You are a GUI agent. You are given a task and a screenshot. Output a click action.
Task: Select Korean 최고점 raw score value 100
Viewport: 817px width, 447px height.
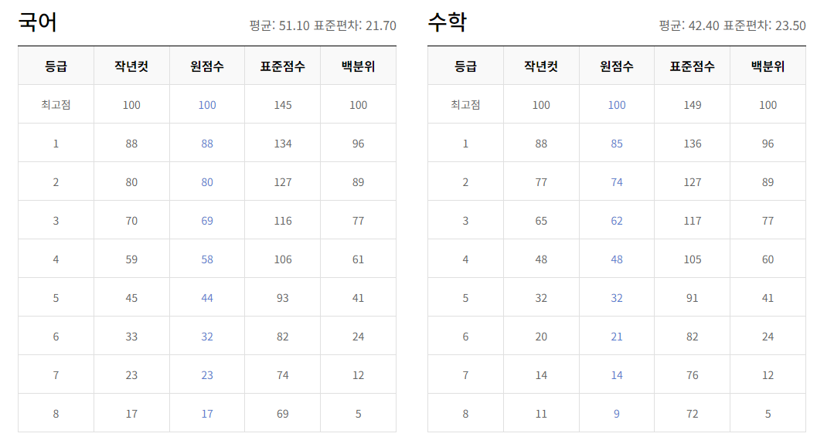(206, 104)
